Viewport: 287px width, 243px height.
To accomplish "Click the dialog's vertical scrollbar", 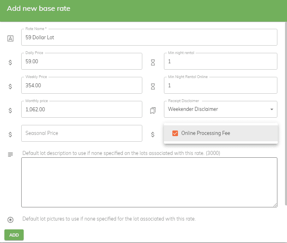I will coord(286,113).
